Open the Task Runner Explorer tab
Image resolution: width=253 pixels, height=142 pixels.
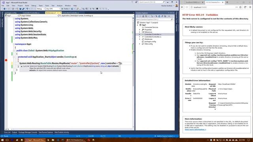click(x=46, y=133)
